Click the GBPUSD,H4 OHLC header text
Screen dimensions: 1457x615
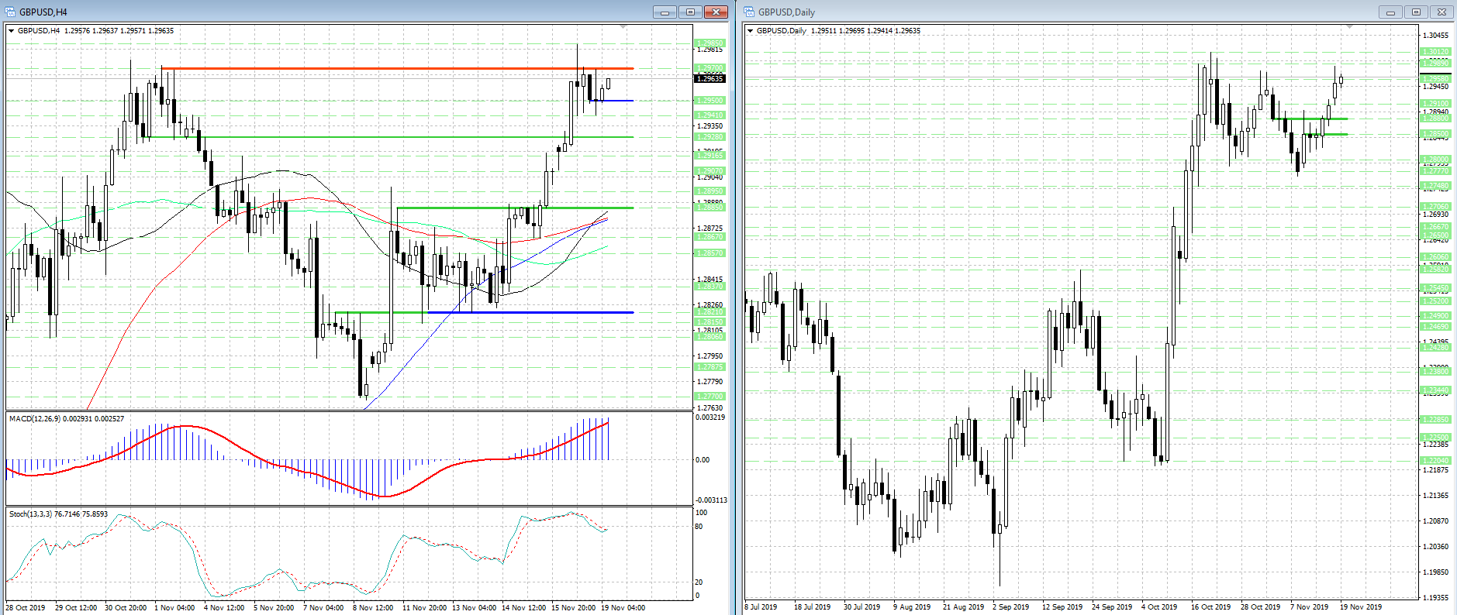(x=95, y=31)
